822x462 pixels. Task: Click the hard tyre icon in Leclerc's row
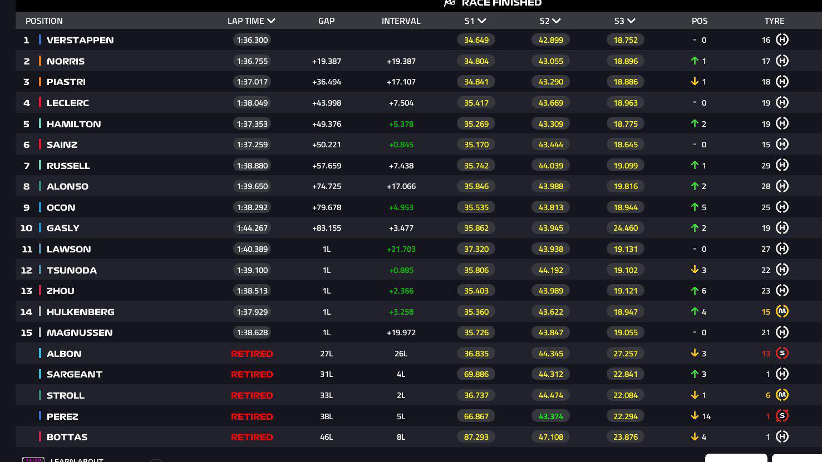(782, 103)
